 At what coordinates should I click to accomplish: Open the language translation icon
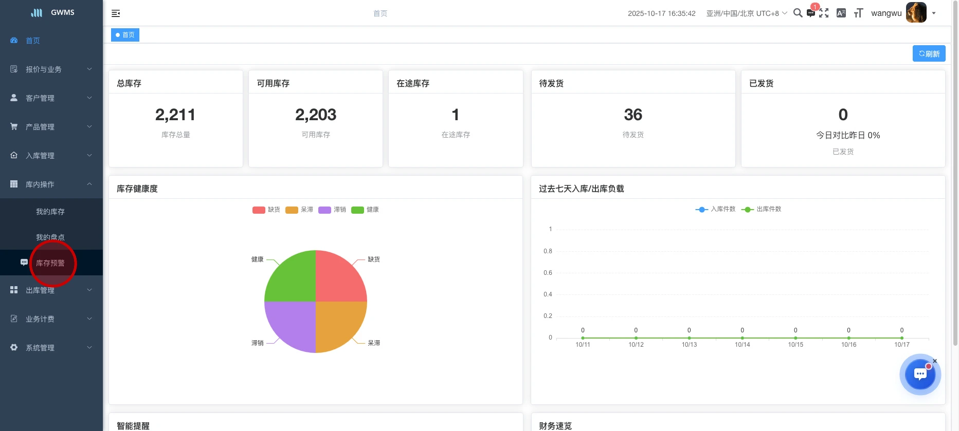coord(841,13)
